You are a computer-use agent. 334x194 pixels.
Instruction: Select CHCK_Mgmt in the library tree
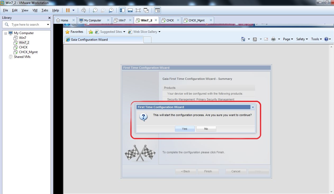click(x=28, y=52)
